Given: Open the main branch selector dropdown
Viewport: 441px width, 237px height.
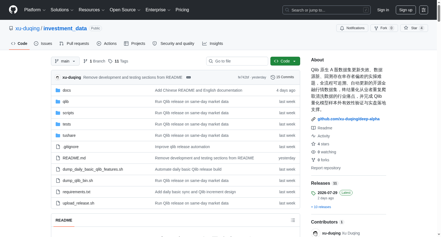Looking at the screenshot, I should tap(65, 61).
